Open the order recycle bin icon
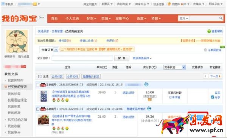This screenshot has height=138, width=227. 205,50
